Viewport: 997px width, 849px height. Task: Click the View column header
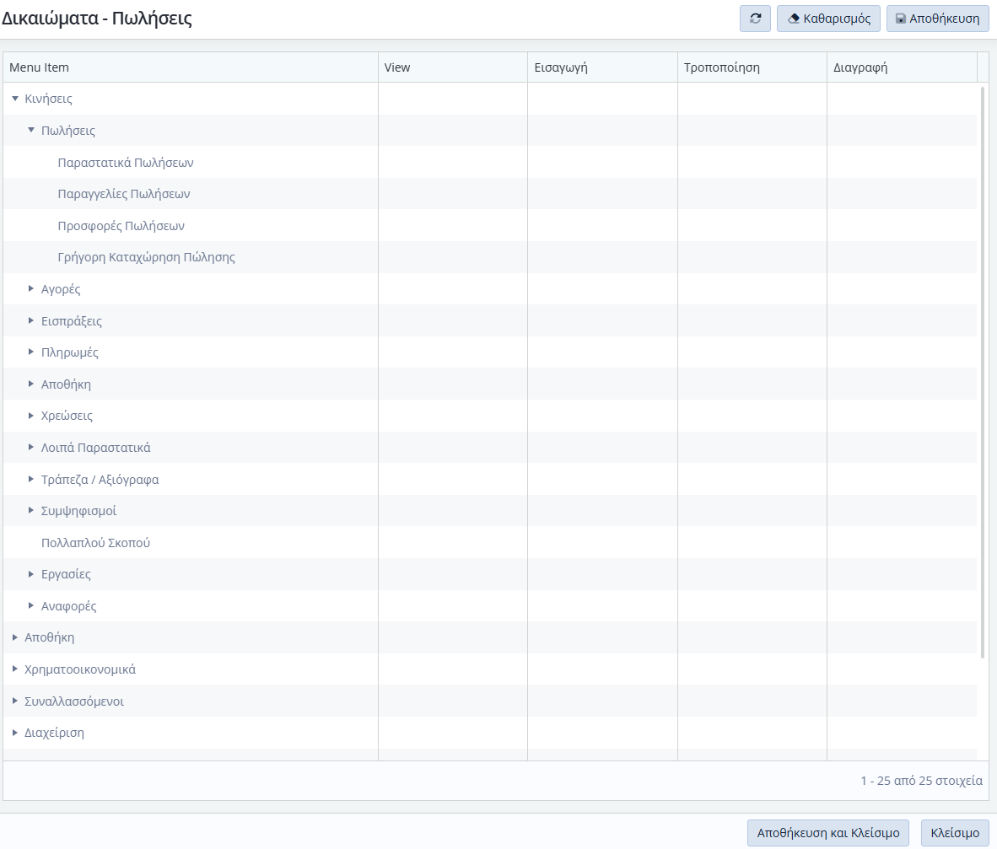pos(453,67)
